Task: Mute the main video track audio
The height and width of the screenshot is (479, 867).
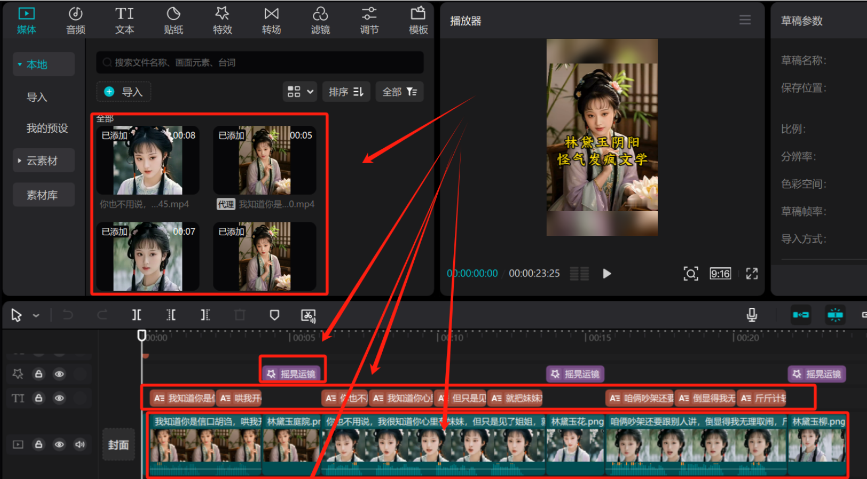Action: coord(80,444)
